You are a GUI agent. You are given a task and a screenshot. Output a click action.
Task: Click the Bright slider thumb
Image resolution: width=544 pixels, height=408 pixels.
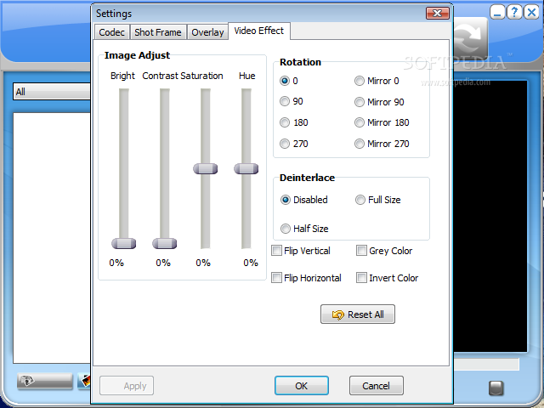pyautogui.click(x=123, y=244)
